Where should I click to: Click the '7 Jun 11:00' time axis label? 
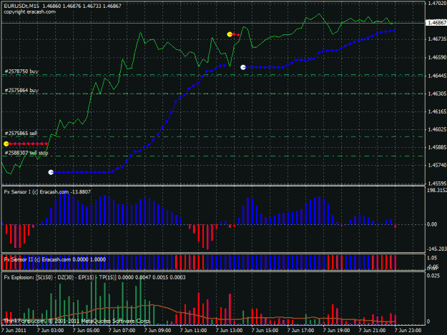point(193,331)
